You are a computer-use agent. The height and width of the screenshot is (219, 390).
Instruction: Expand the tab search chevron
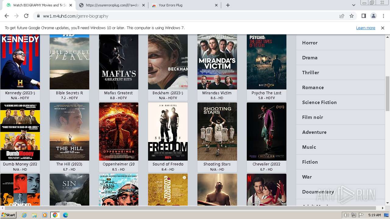(x=353, y=5)
